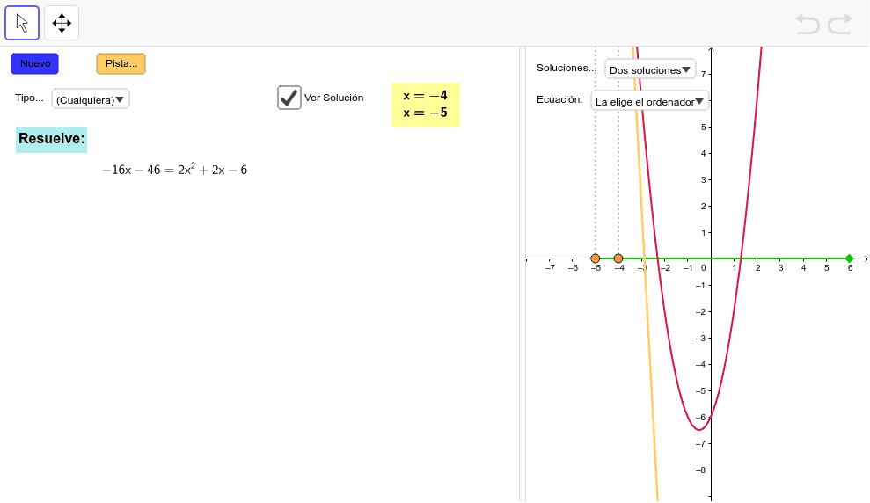870x503 pixels.
Task: Click the Undo arrow icon
Action: (x=808, y=25)
